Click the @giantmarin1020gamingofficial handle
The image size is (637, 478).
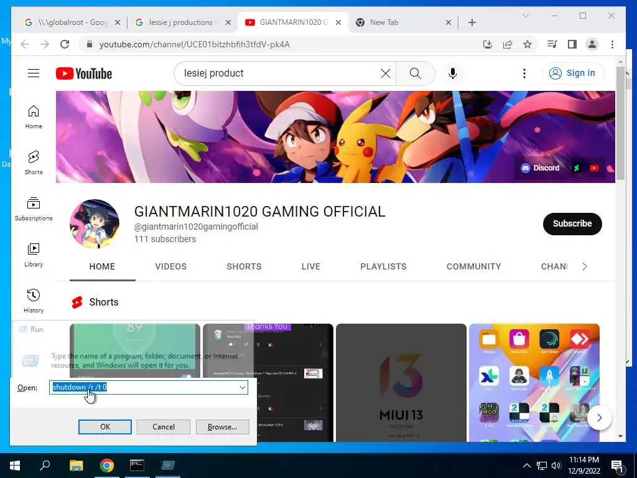click(196, 227)
